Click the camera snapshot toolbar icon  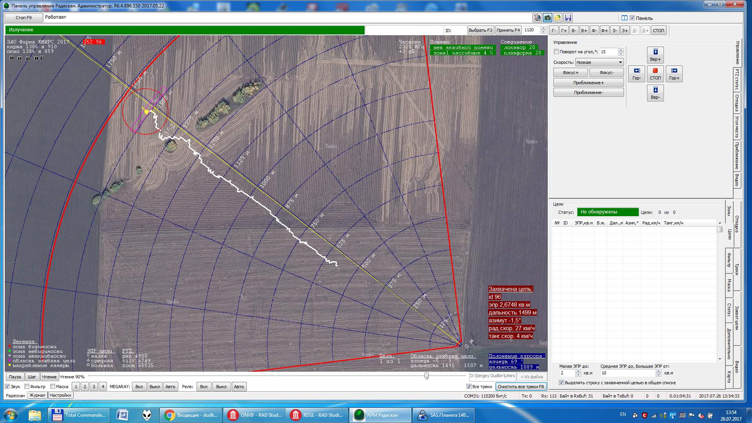pyautogui.click(x=548, y=18)
